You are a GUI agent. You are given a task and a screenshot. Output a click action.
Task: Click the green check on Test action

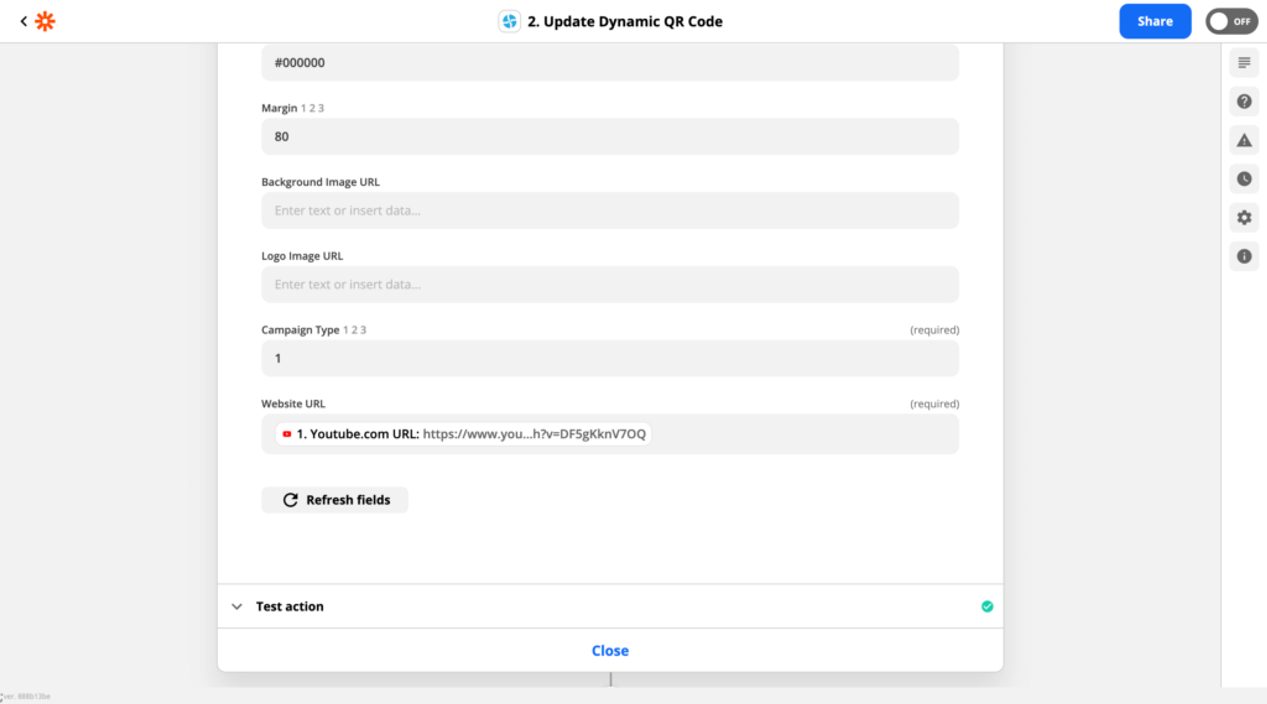click(x=987, y=606)
